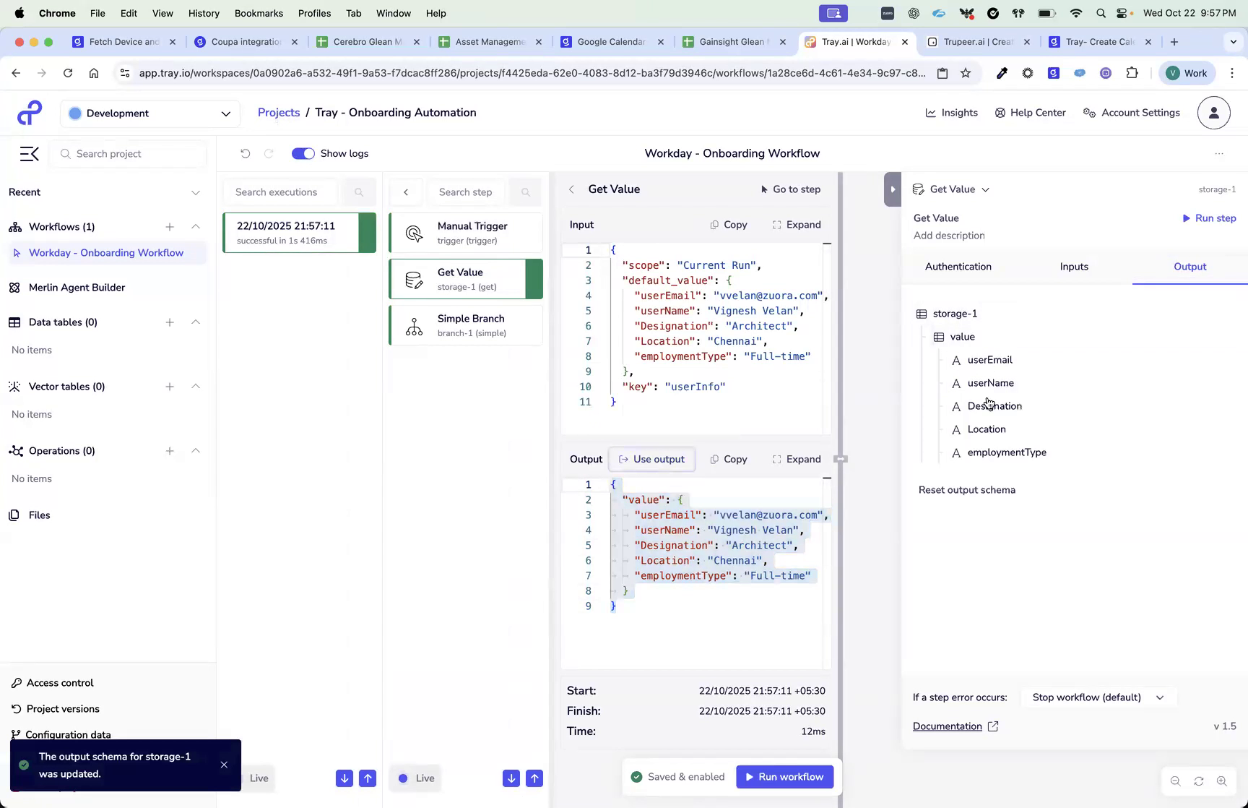Click the blue environment color dot
The width and height of the screenshot is (1248, 808).
click(x=74, y=113)
